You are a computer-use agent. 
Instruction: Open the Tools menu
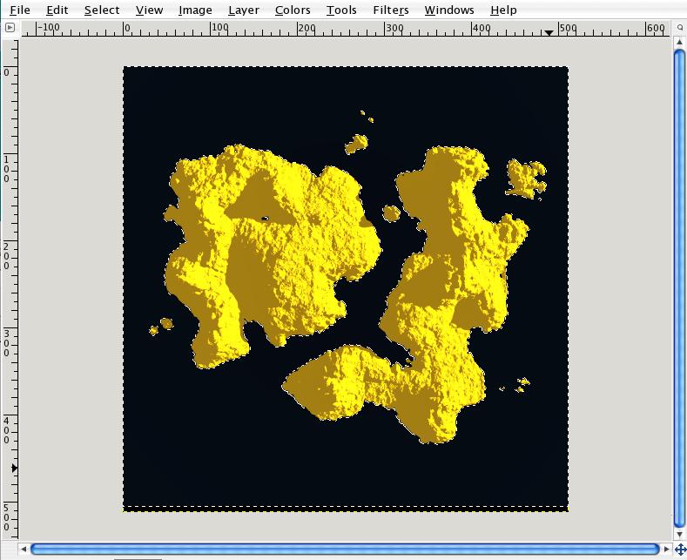coord(341,10)
